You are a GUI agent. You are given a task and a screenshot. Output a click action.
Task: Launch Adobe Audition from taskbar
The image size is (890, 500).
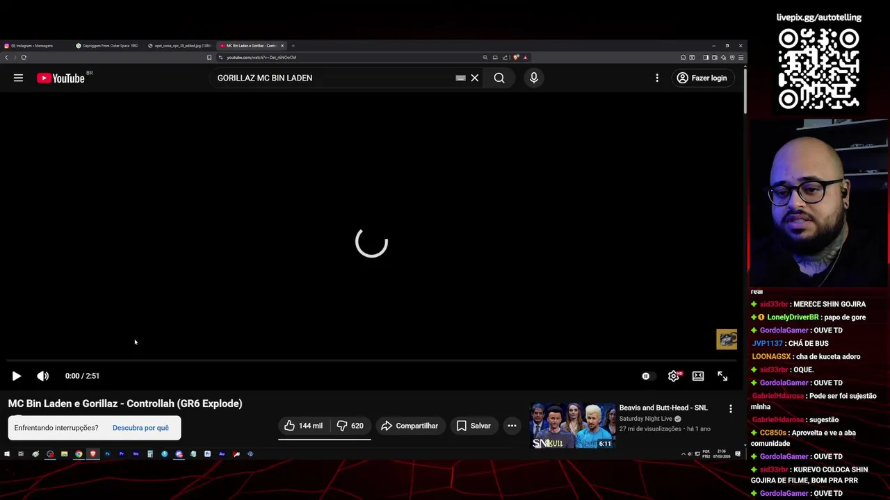[222, 454]
